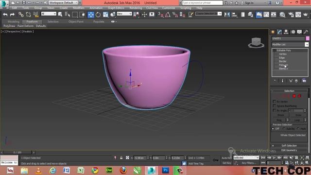Screen dimensions: 311x175
Task: Open the Motion command panel tab
Action: click(x=293, y=32)
